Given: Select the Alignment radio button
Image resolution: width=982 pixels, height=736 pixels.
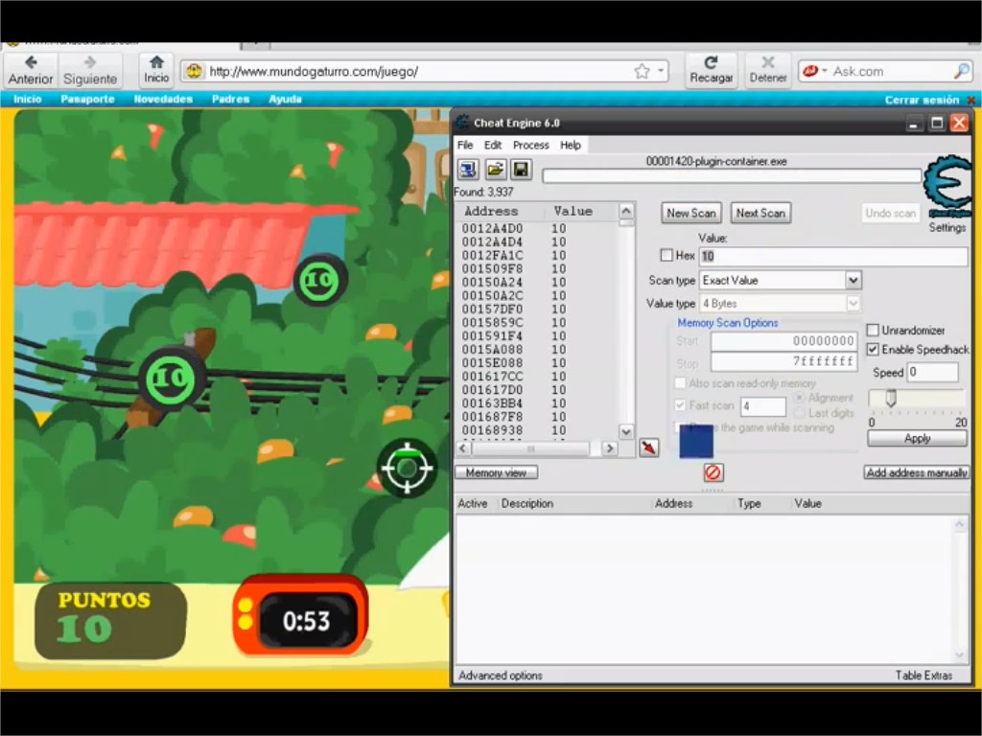Looking at the screenshot, I should pos(799,398).
